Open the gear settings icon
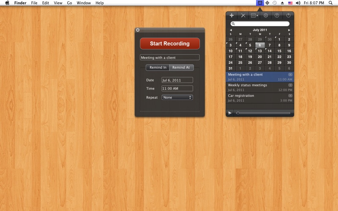The image size is (338, 211). click(266, 16)
